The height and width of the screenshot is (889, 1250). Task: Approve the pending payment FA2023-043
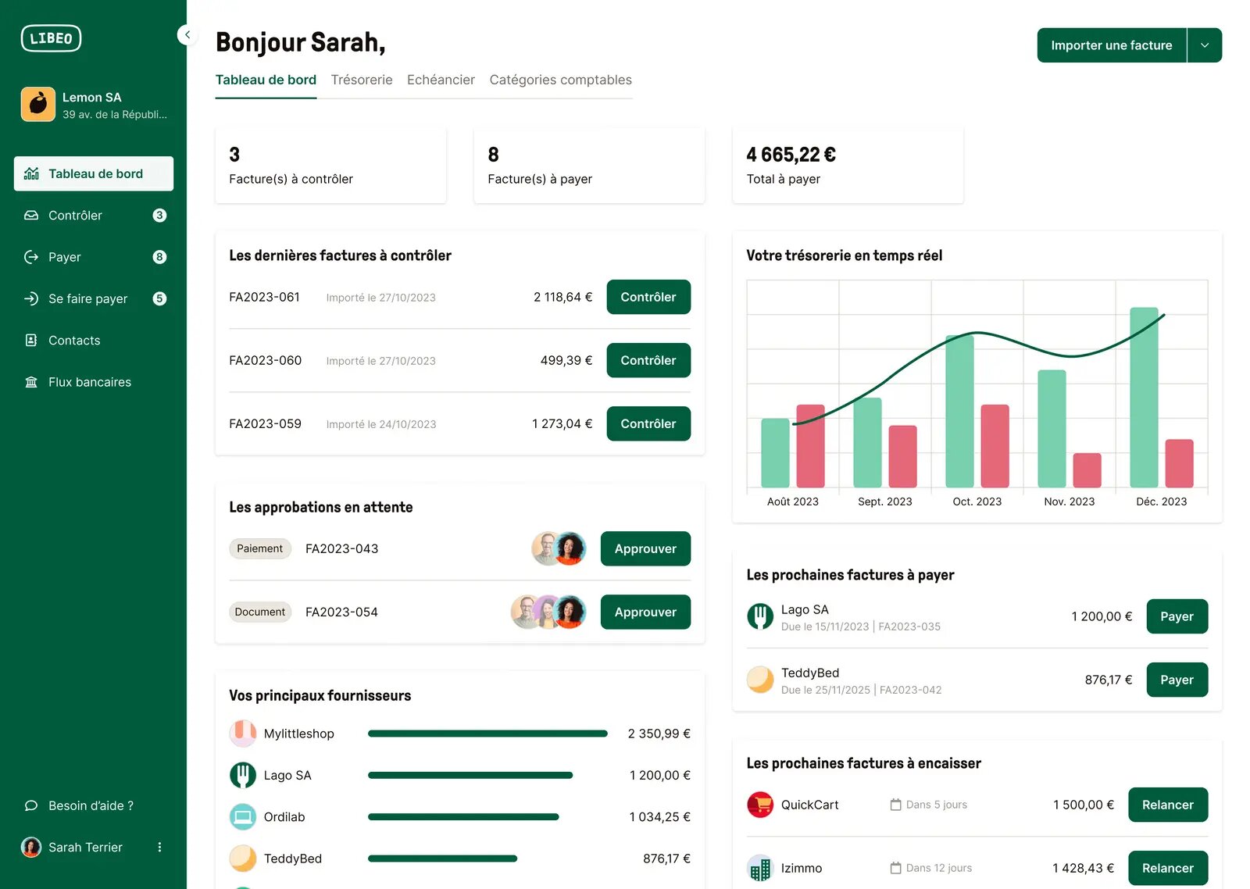(x=645, y=548)
